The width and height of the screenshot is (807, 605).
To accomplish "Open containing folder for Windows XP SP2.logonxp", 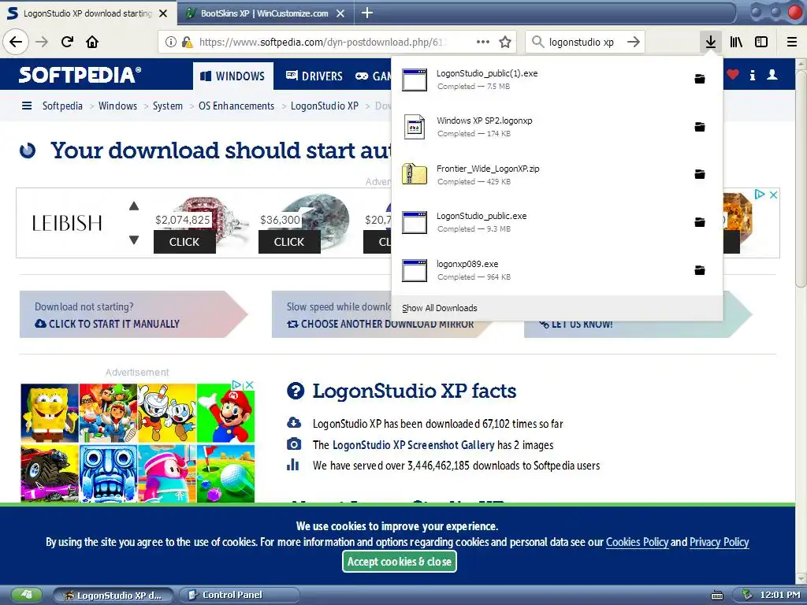I will [x=700, y=127].
